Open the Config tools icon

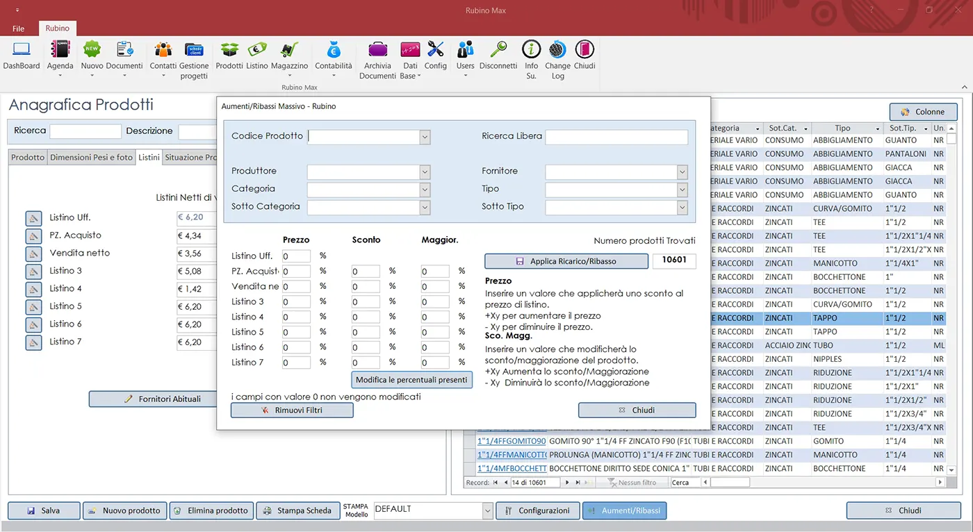tap(436, 56)
